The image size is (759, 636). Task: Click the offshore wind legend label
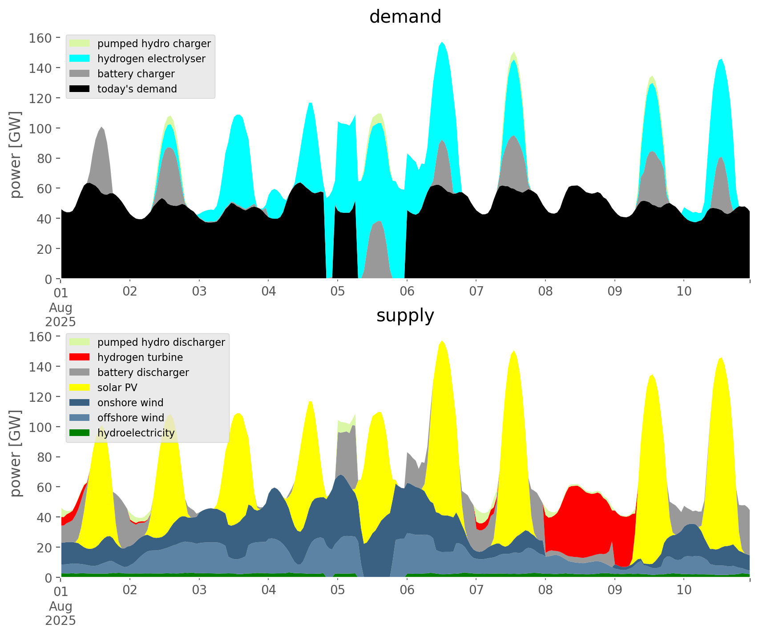[x=130, y=418]
